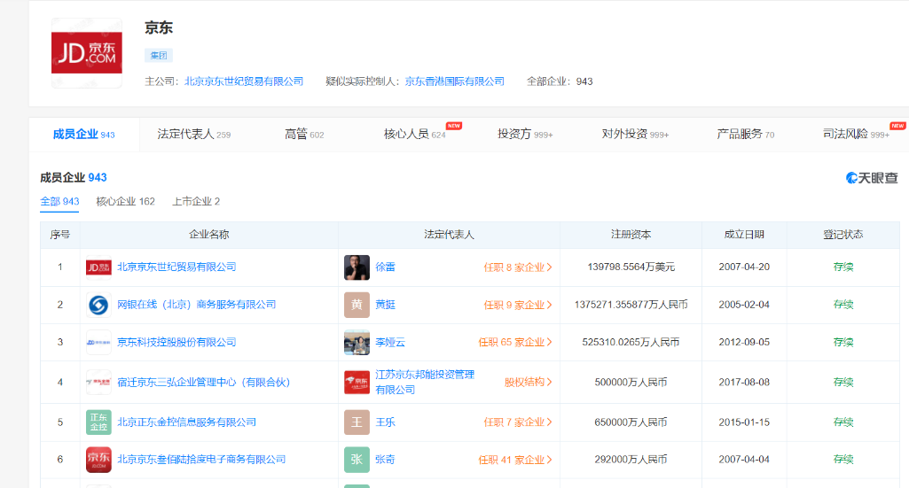909x488 pixels.
Task: Click the 登记状态 column header
Action: tap(842, 235)
